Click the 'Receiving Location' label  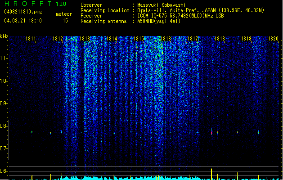(105, 10)
